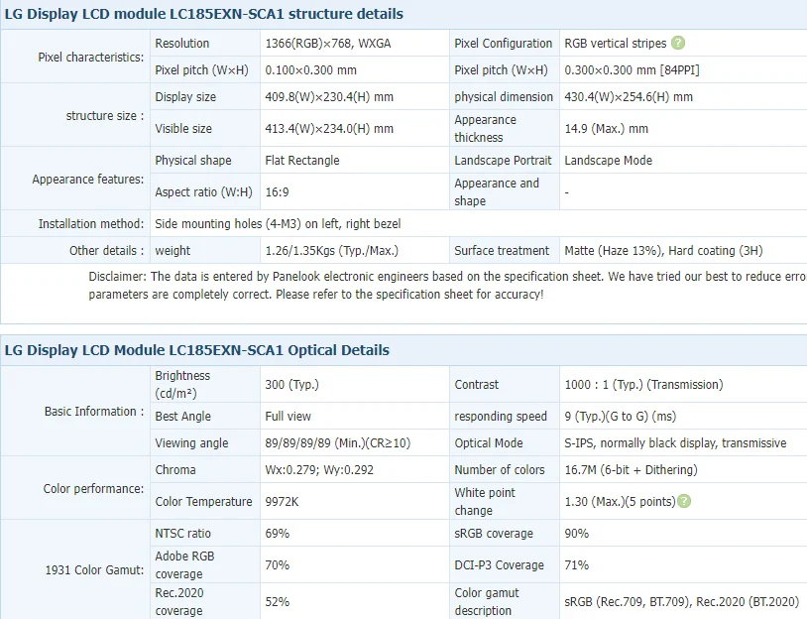Click the "physical dimension" label
807x619 pixels.
point(504,97)
